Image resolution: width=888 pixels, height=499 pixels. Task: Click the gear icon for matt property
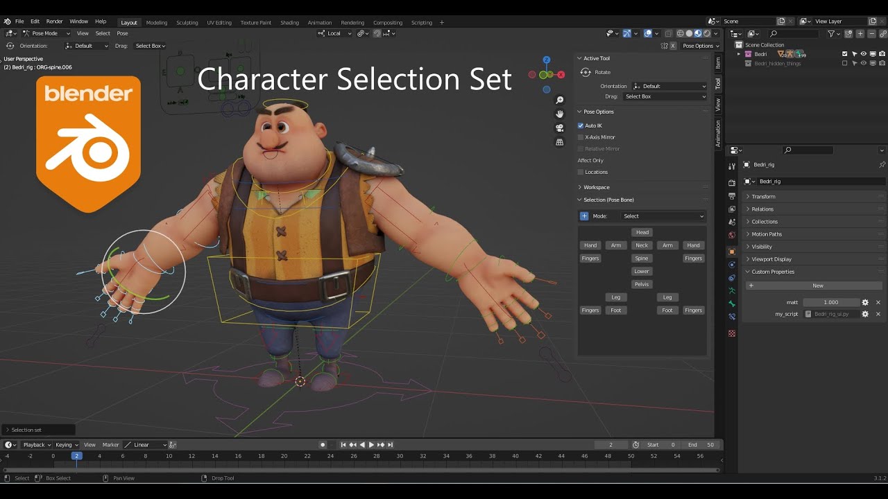point(865,302)
